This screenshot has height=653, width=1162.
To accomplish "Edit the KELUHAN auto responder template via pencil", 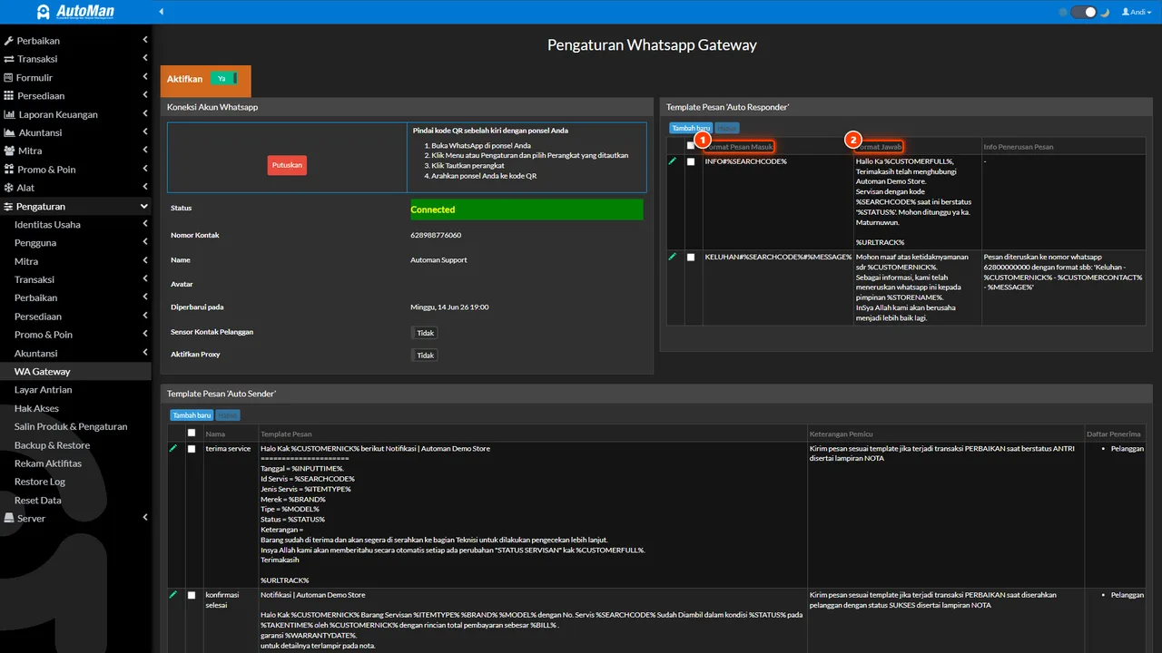I will click(x=673, y=257).
